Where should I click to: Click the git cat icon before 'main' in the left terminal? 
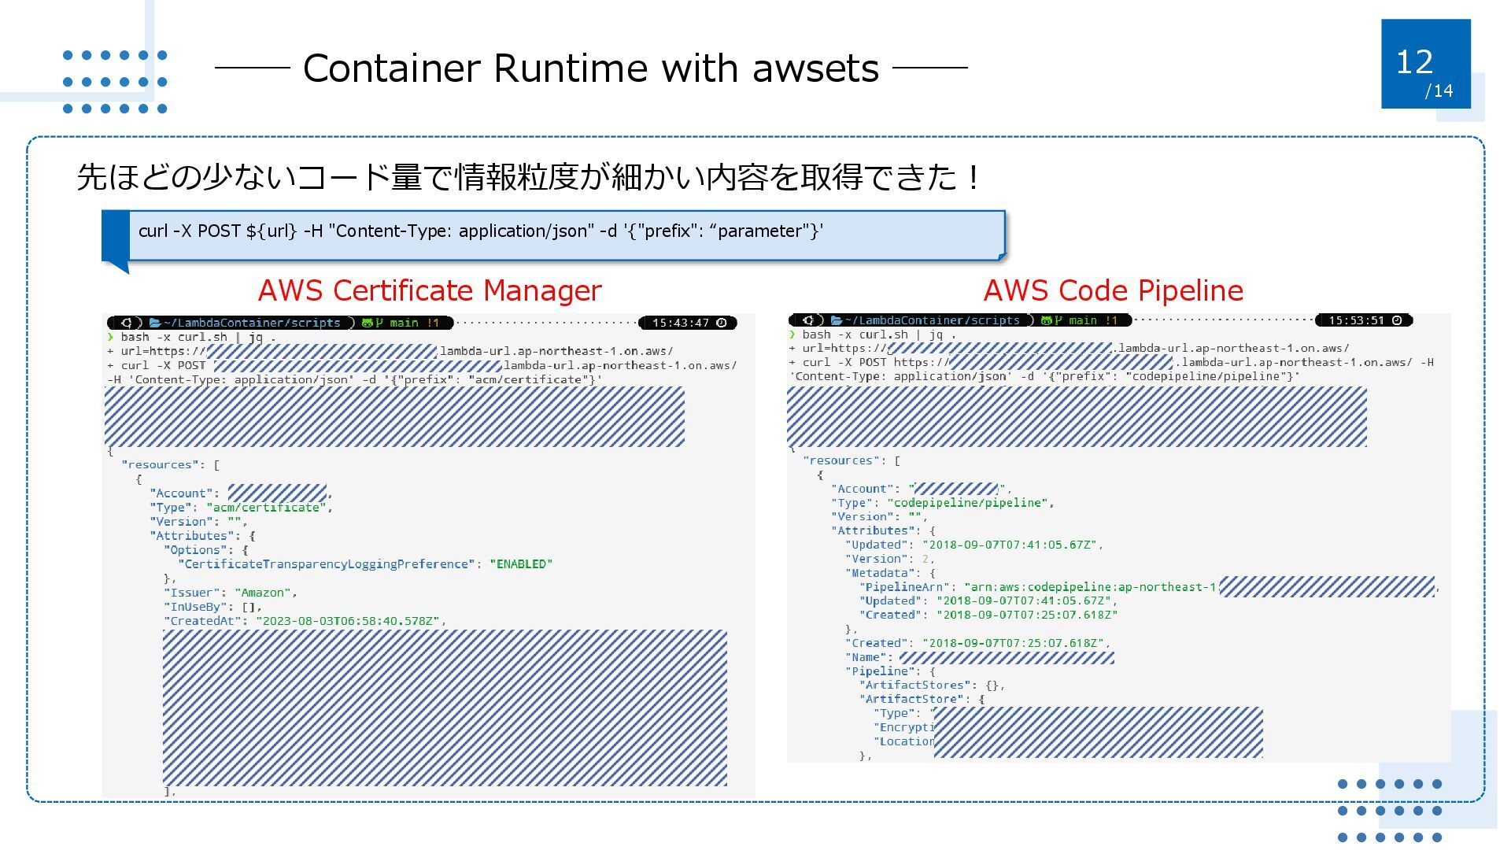367,323
